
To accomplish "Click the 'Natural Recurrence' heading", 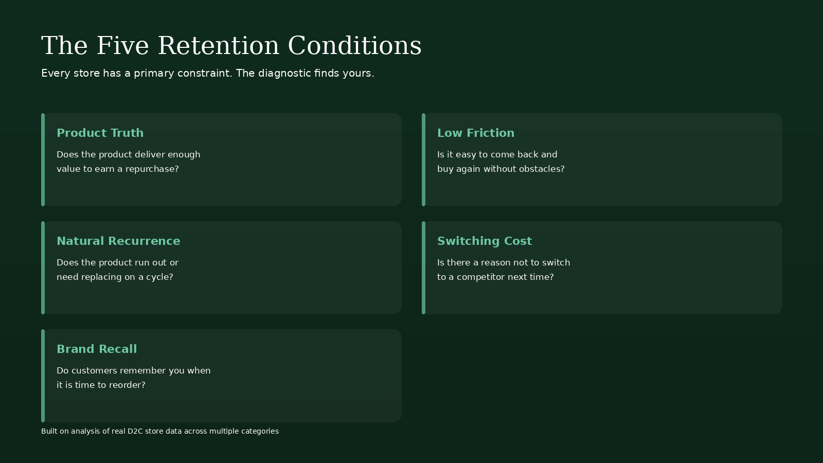I will (x=118, y=241).
